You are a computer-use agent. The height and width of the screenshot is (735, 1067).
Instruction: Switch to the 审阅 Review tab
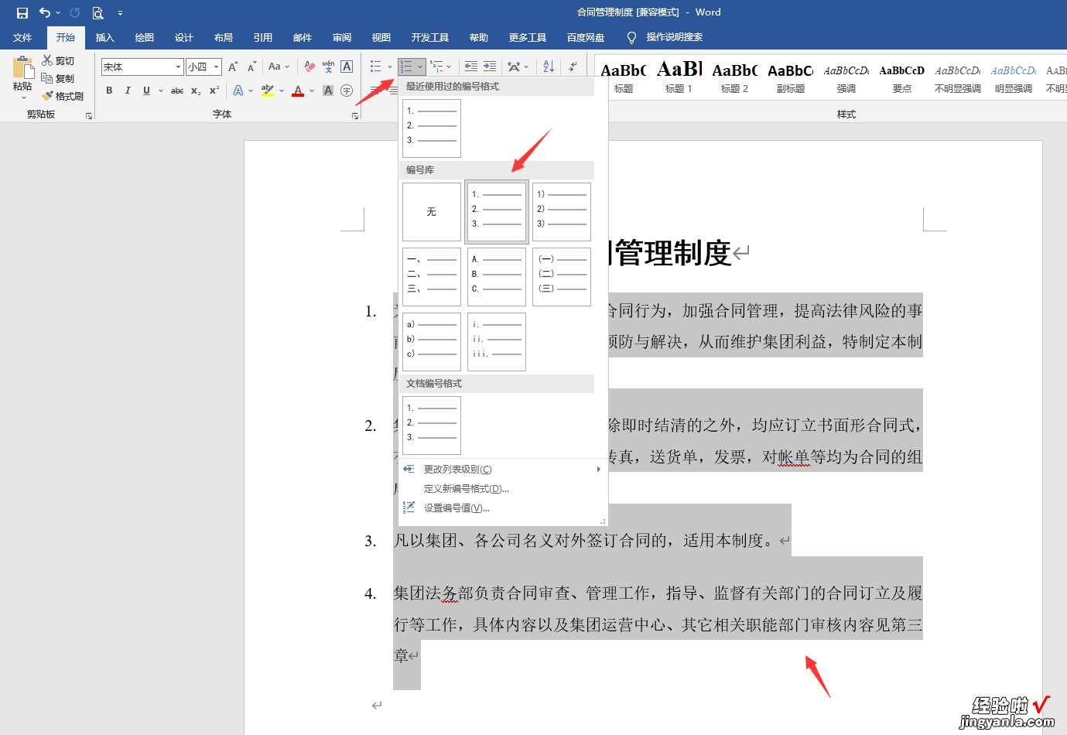coord(341,37)
